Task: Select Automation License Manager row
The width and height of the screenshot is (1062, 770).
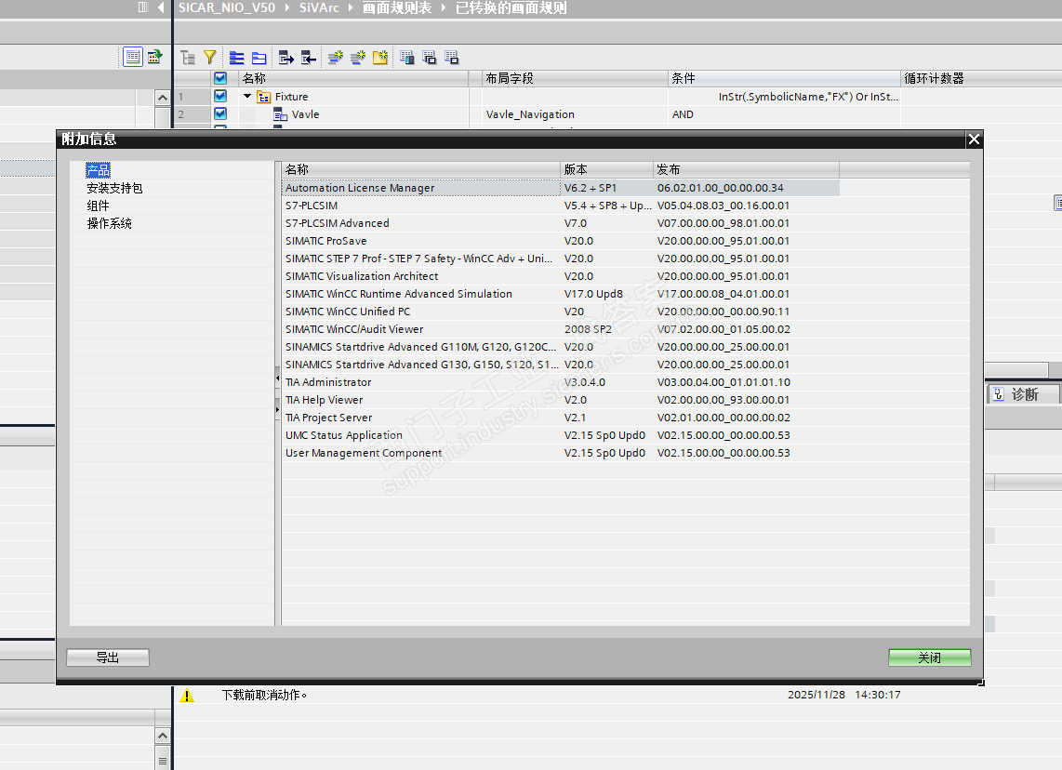Action: [560, 188]
